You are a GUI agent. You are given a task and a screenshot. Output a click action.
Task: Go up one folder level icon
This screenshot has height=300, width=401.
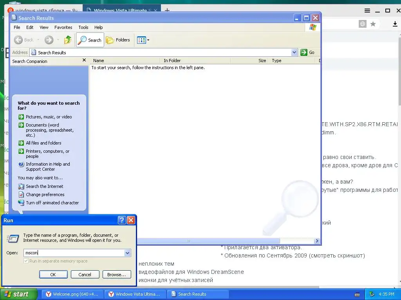pos(68,40)
